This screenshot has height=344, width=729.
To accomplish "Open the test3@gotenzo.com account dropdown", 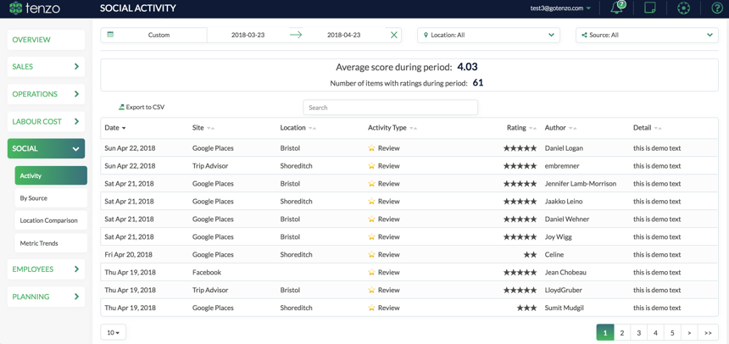I will pos(560,8).
